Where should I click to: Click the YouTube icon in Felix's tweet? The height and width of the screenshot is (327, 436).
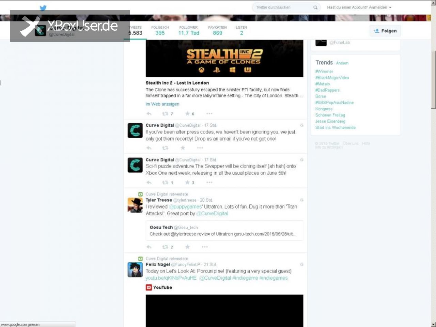149,287
